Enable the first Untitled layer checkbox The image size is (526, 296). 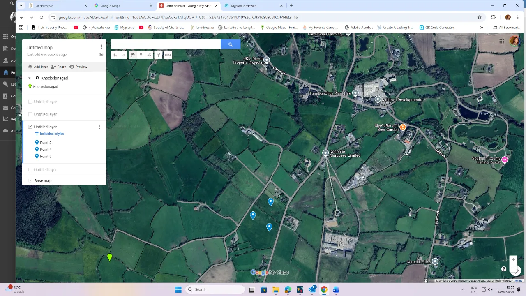point(30,102)
